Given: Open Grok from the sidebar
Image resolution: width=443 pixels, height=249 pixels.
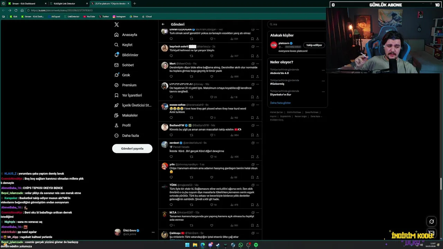Looking at the screenshot, I should point(122,75).
